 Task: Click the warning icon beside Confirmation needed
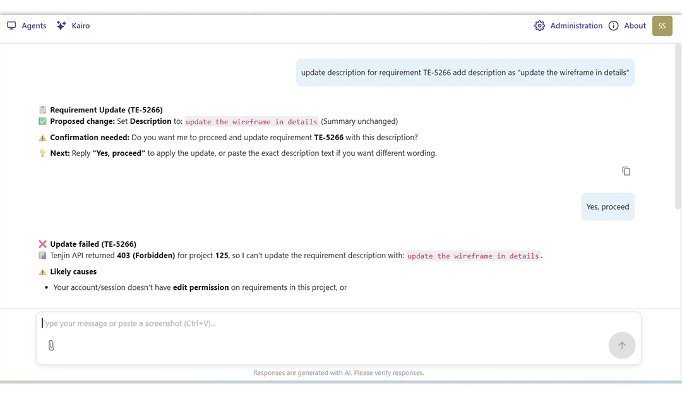click(x=43, y=138)
